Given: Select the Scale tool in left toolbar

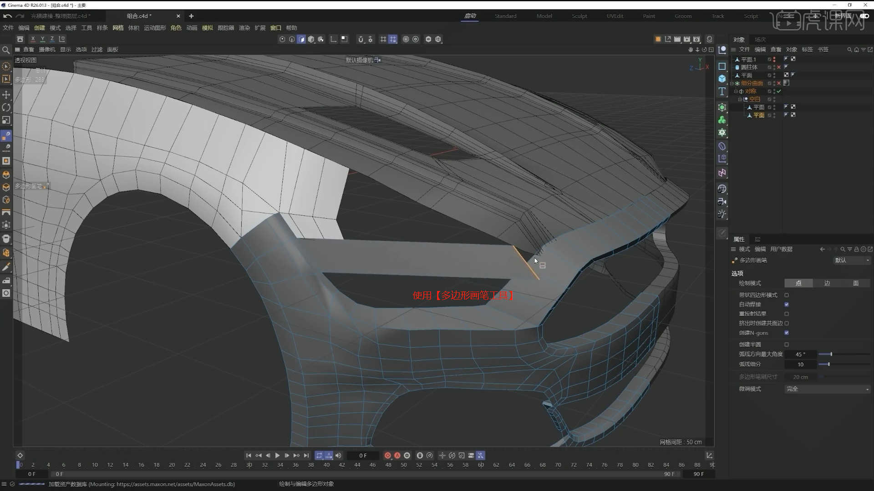Looking at the screenshot, I should (6, 120).
